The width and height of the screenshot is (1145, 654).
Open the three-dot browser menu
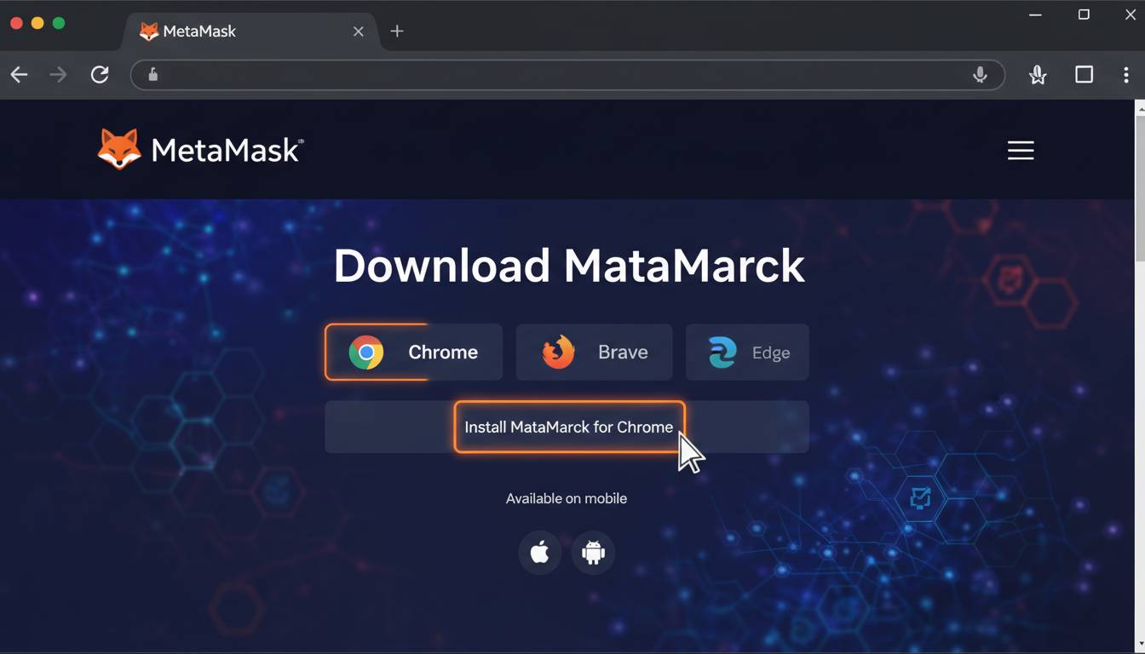click(x=1126, y=75)
